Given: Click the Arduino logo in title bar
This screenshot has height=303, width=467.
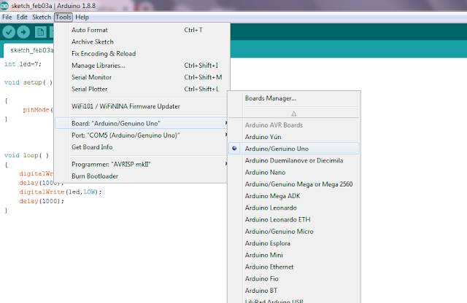Looking at the screenshot, I should [4, 6].
